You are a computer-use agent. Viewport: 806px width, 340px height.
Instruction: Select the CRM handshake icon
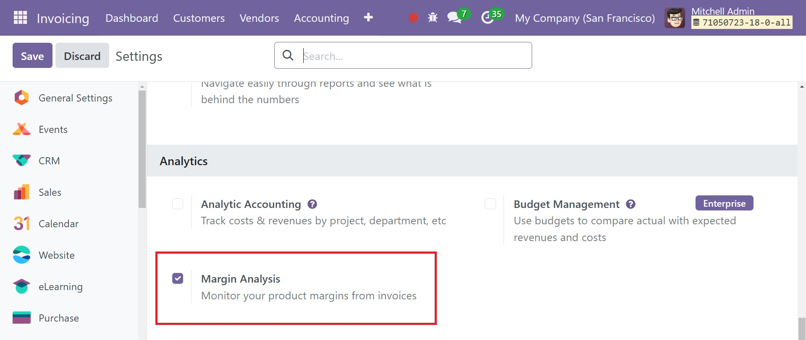[x=21, y=161]
